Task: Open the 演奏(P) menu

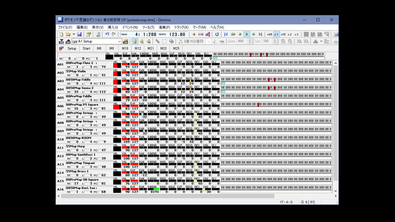Action: coord(164,27)
